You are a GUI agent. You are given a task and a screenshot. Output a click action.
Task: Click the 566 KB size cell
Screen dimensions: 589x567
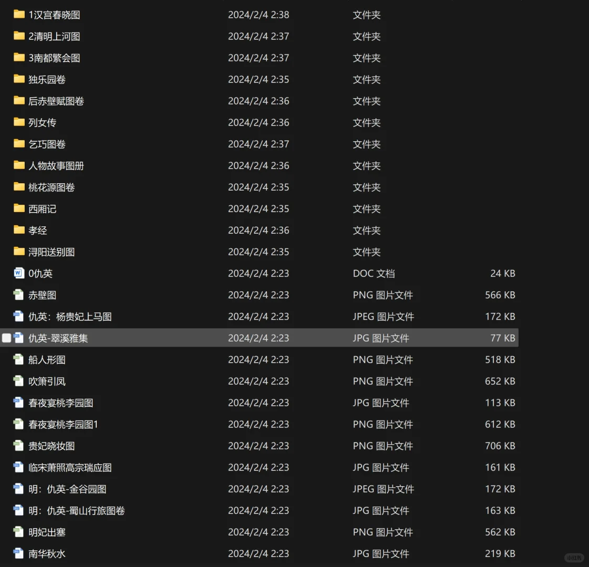click(500, 295)
